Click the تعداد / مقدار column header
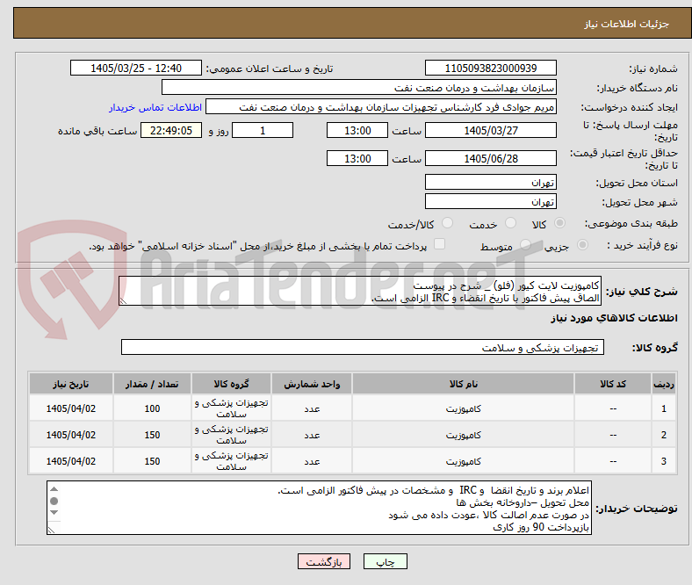Viewport: 692px width, 585px height. tap(152, 384)
